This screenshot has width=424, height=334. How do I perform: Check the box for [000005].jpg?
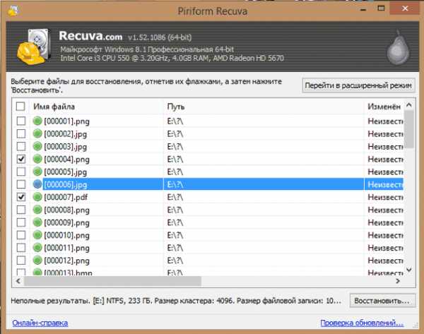(21, 172)
